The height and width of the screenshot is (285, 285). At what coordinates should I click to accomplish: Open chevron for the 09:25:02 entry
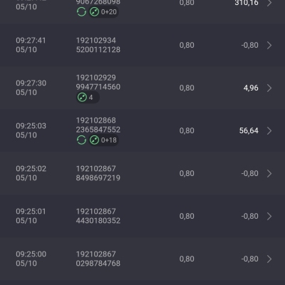(x=269, y=173)
